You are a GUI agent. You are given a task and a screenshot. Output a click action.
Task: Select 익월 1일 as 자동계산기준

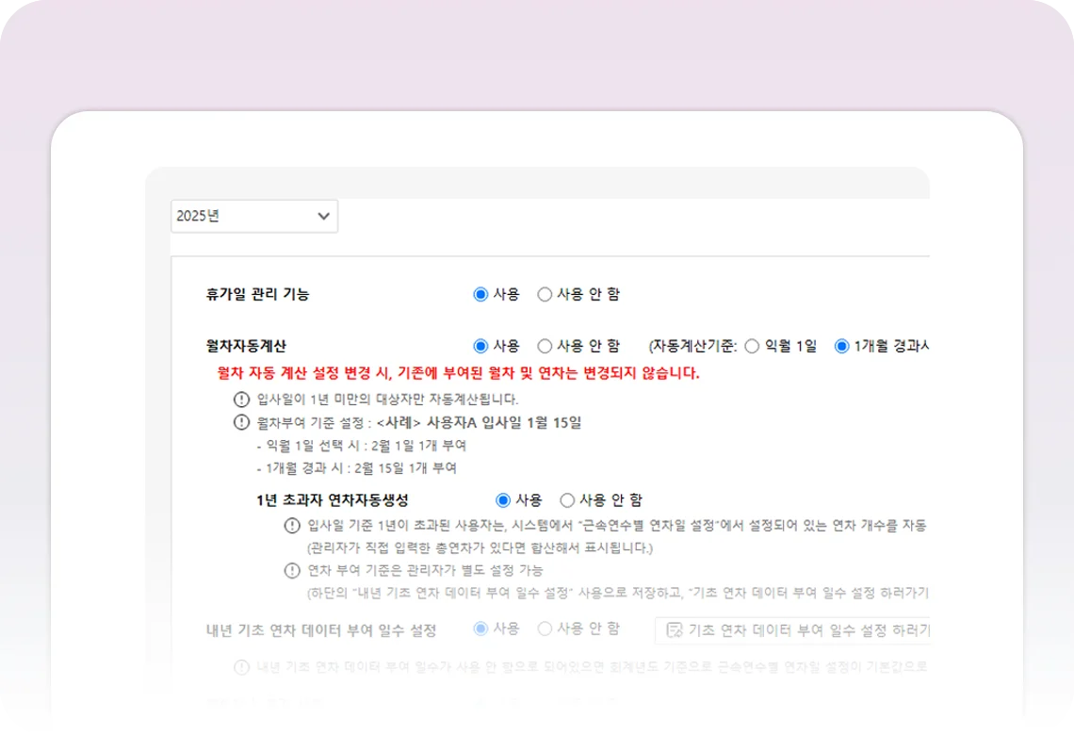tap(752, 346)
